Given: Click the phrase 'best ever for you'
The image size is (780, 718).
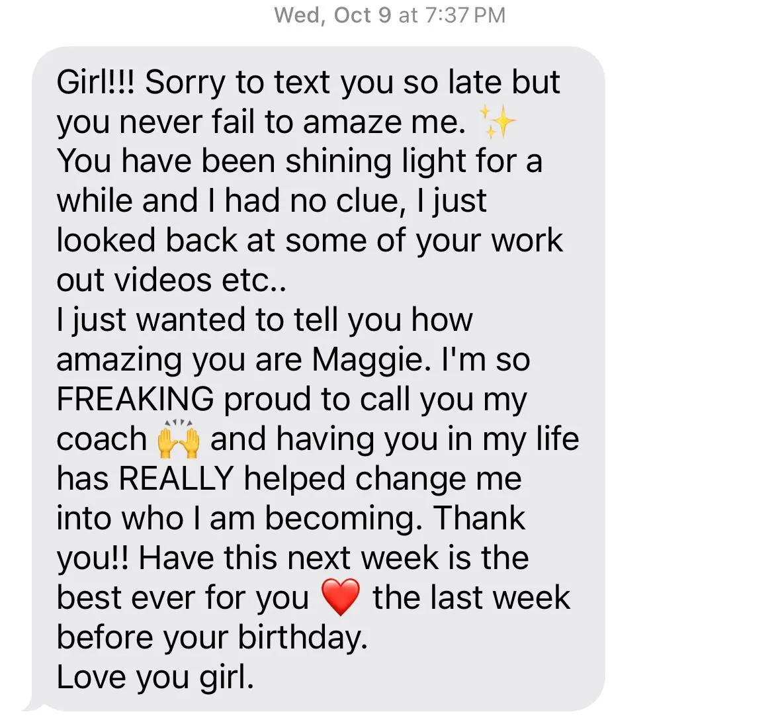Looking at the screenshot, I should coord(183,599).
